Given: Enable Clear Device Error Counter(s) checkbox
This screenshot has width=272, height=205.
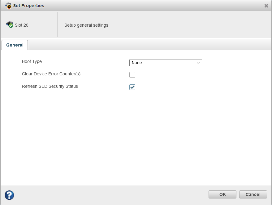Looking at the screenshot, I should click(132, 75).
